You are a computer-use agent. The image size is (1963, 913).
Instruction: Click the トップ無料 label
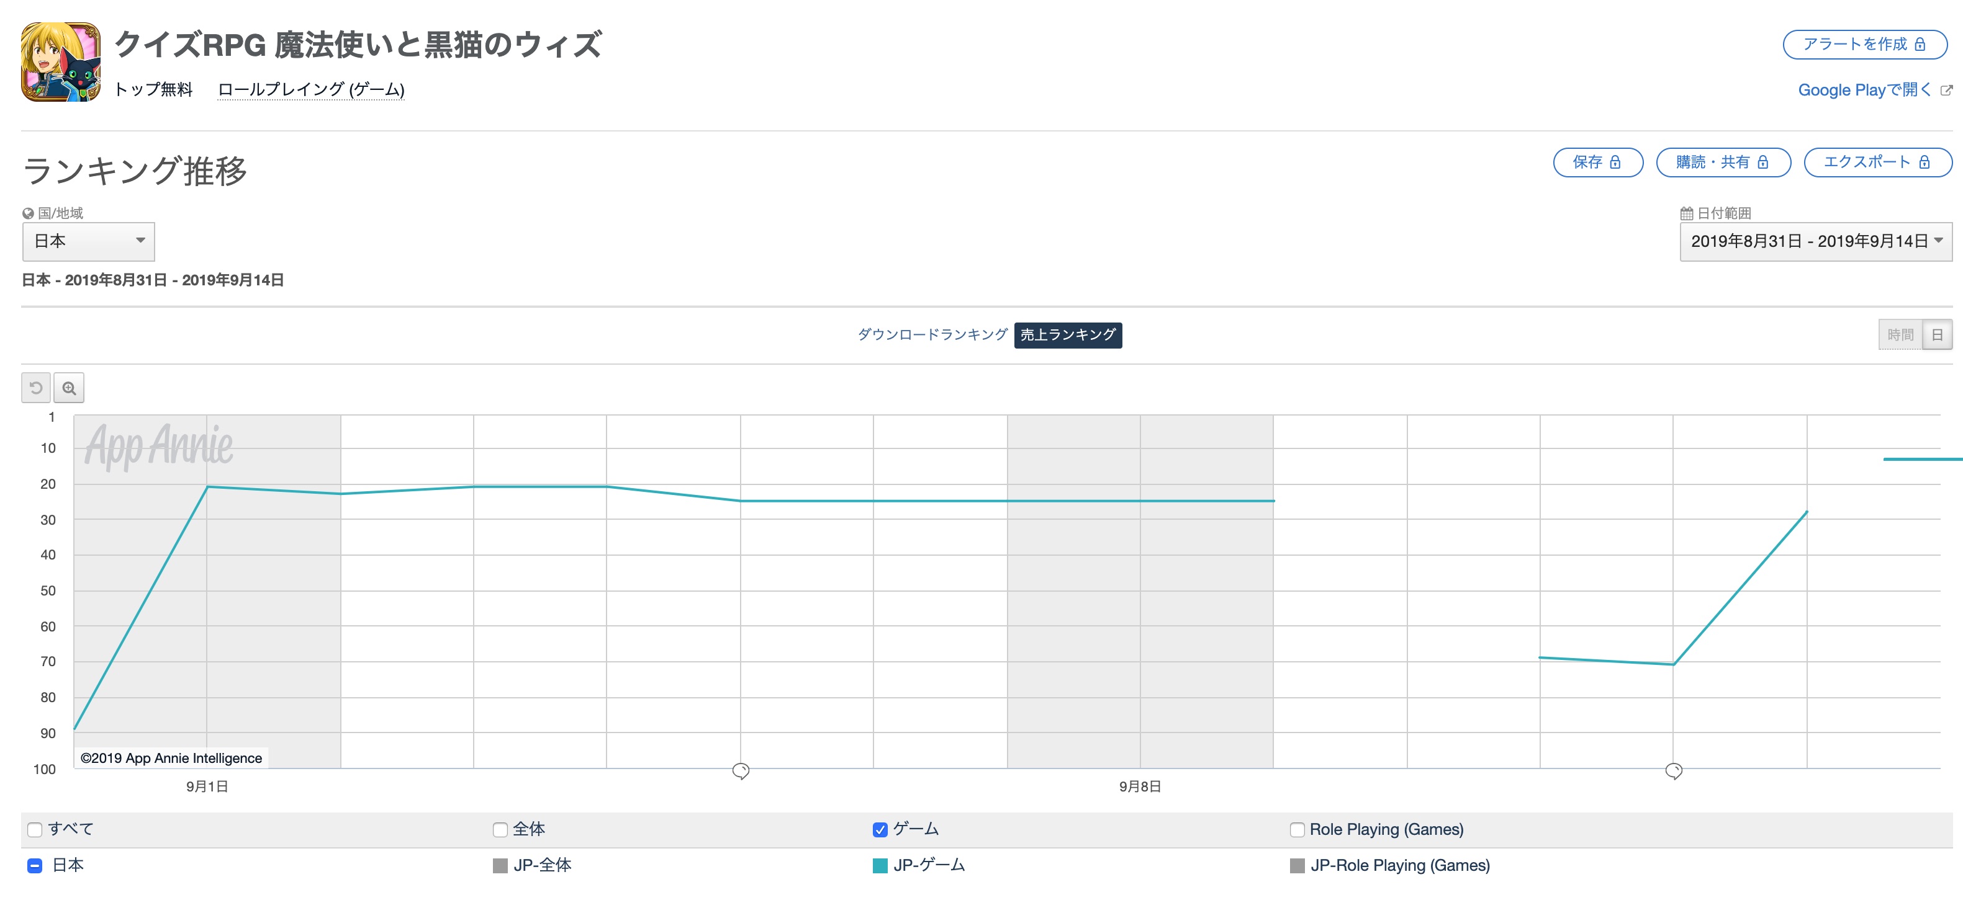[x=153, y=90]
